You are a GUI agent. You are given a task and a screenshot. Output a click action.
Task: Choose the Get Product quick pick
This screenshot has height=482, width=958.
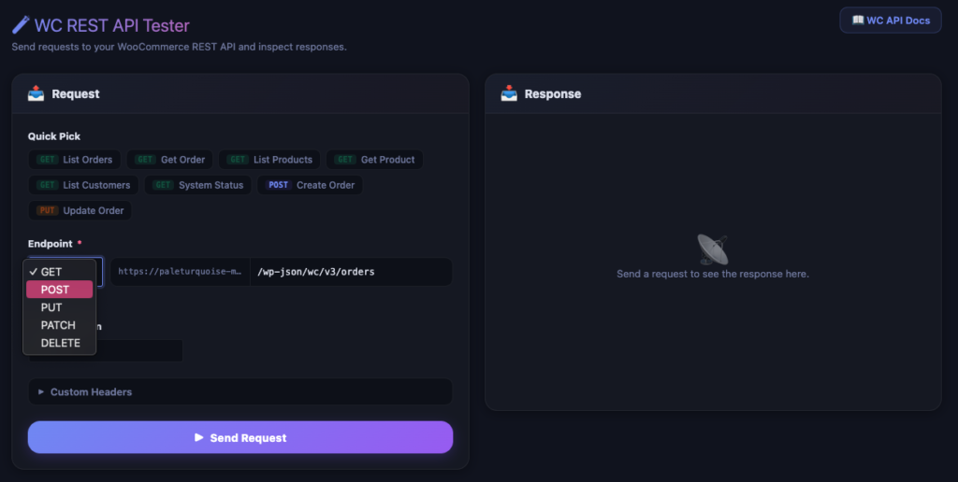(374, 159)
